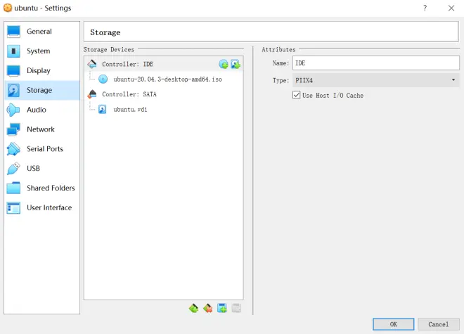Open the controller Type PIIX4 dropdown

376,80
